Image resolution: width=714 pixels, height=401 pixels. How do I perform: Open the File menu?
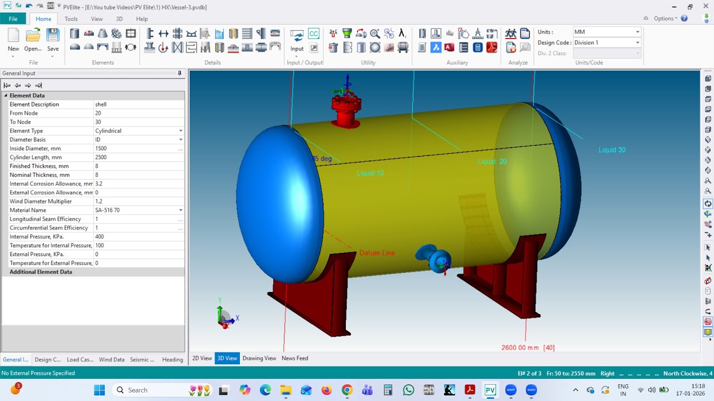[13, 18]
